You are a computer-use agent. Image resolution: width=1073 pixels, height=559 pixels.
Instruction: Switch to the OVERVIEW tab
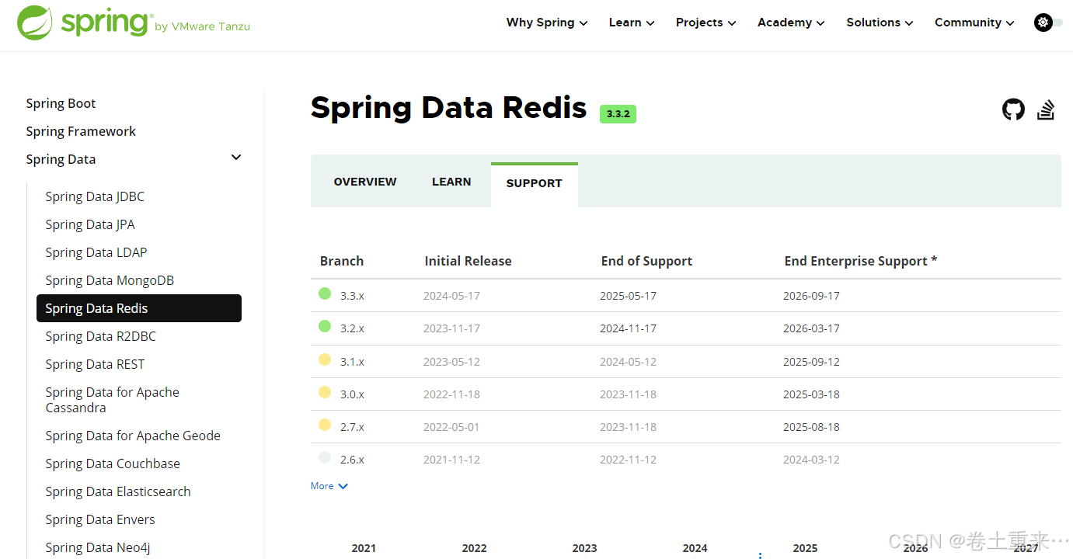click(365, 182)
